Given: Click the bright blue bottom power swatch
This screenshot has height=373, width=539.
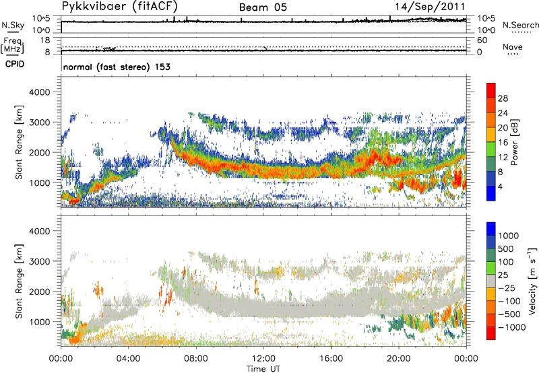Looking at the screenshot, I should [491, 193].
